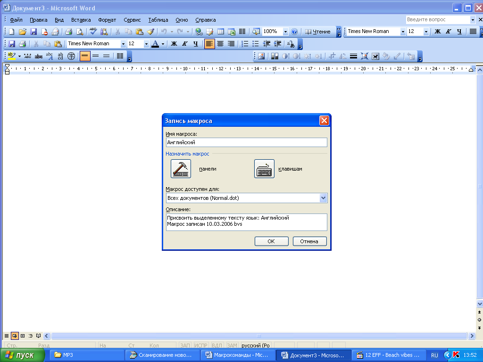Open the 'Введите вопрос' dropdown arrow

click(473, 20)
